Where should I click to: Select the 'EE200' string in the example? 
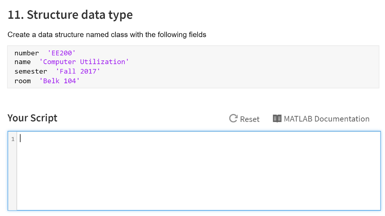tap(61, 53)
